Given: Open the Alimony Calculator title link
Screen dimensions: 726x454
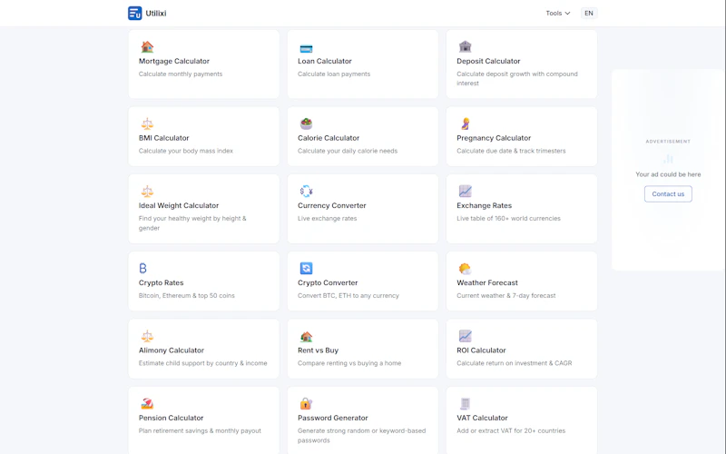Looking at the screenshot, I should click(172, 350).
